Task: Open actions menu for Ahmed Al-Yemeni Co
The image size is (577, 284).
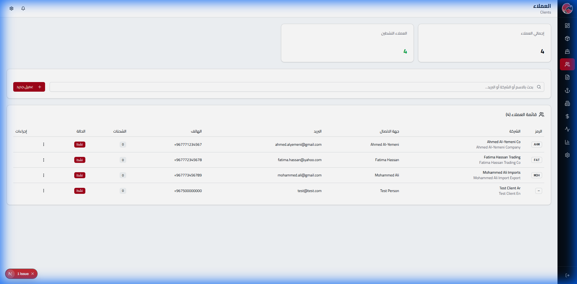Action: tap(44, 145)
